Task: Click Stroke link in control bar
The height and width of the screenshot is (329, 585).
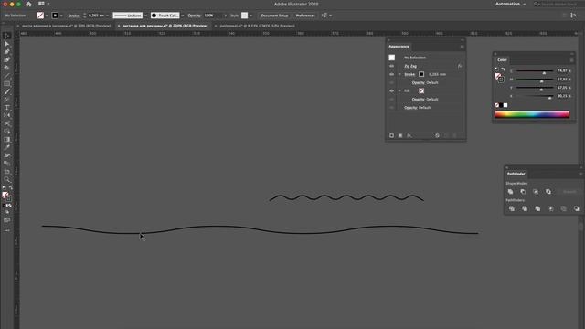Action: point(73,16)
